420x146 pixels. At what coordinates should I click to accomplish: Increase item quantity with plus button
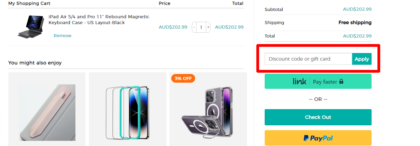pyautogui.click(x=208, y=27)
